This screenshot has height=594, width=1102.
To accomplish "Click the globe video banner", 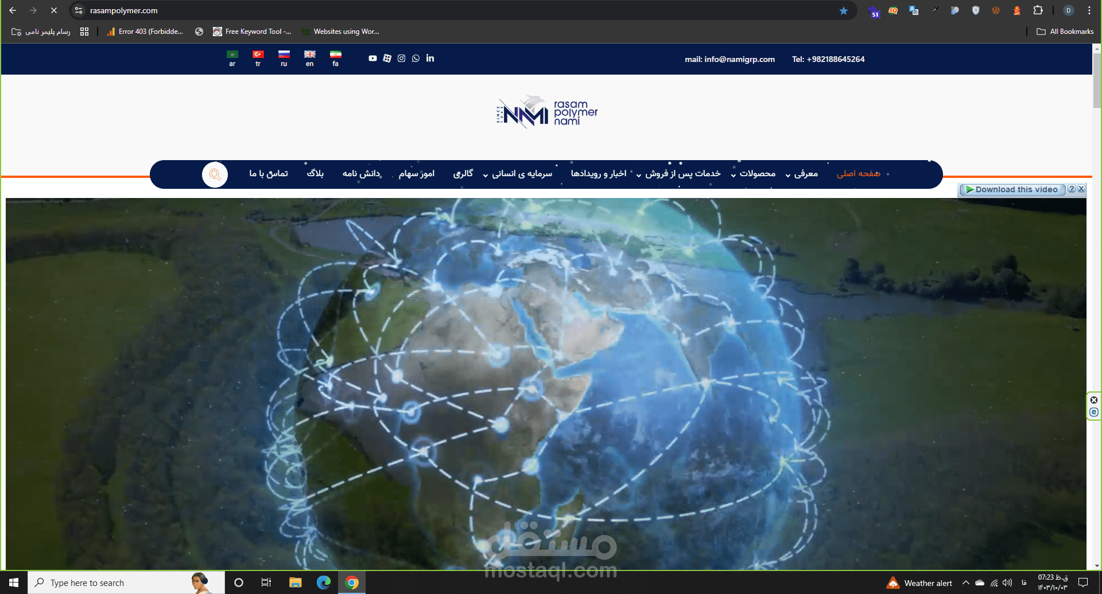I will pyautogui.click(x=546, y=383).
